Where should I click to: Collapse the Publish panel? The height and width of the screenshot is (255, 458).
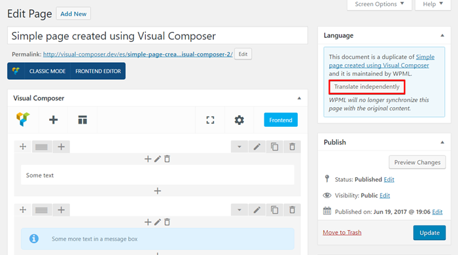[442, 143]
